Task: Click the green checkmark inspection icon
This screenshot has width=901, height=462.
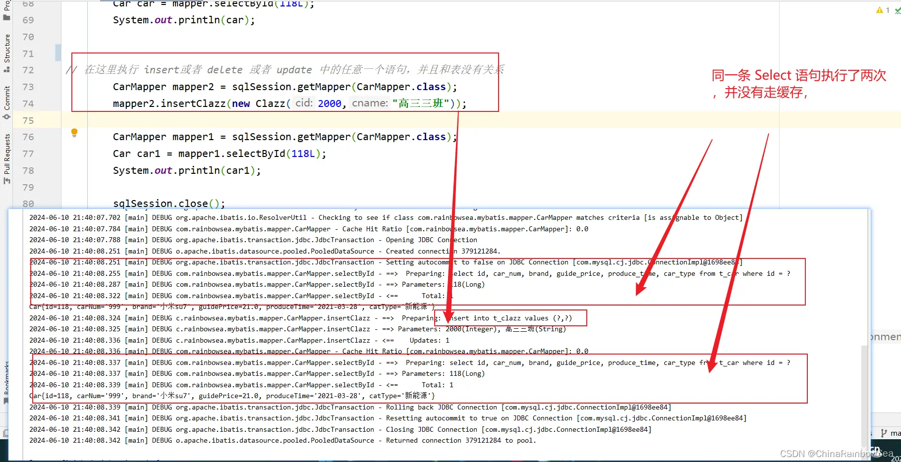Action: coord(898,10)
